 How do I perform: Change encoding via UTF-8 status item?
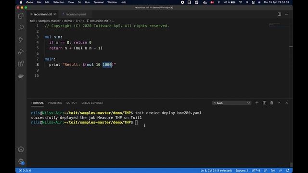(256, 171)
